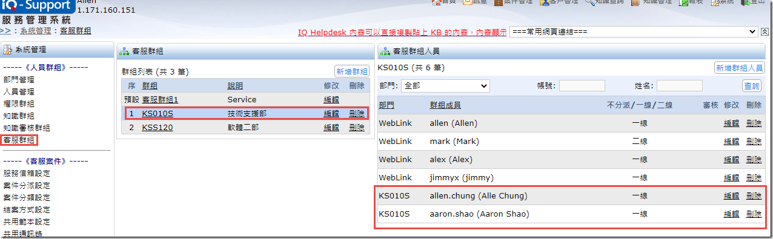Open 知識群組 in the sidebar
The width and height of the screenshot is (773, 239).
click(x=19, y=116)
